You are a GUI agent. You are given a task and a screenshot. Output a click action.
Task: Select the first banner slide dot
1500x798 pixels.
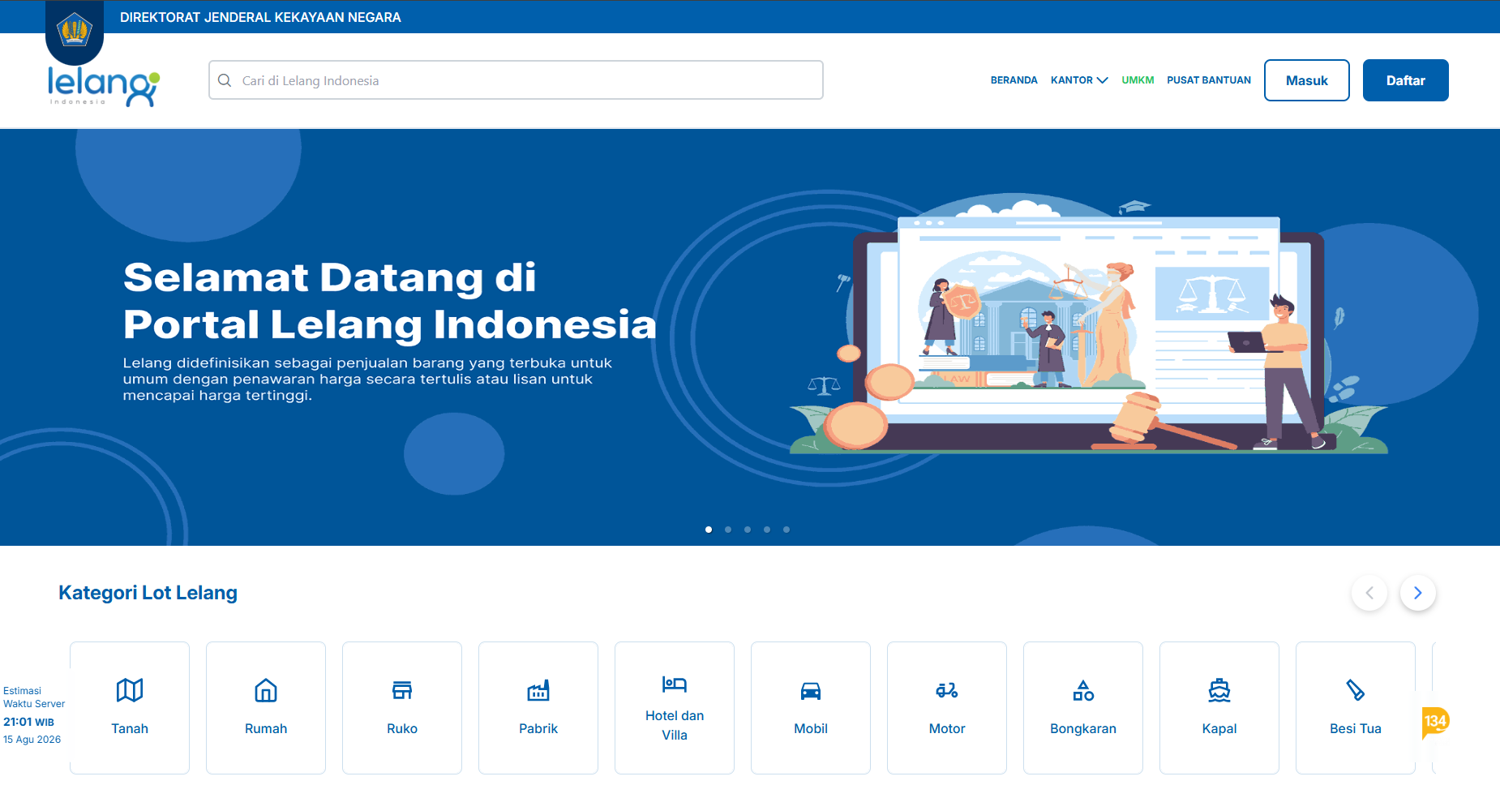[x=709, y=530]
